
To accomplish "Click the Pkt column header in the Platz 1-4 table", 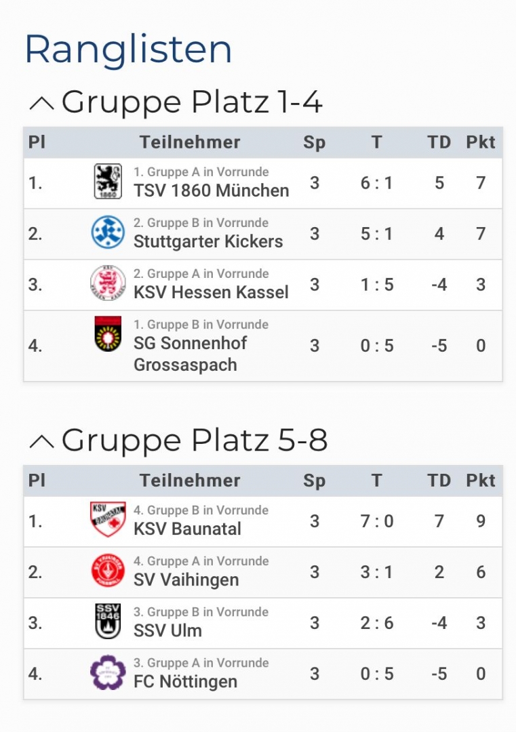I will click(480, 142).
